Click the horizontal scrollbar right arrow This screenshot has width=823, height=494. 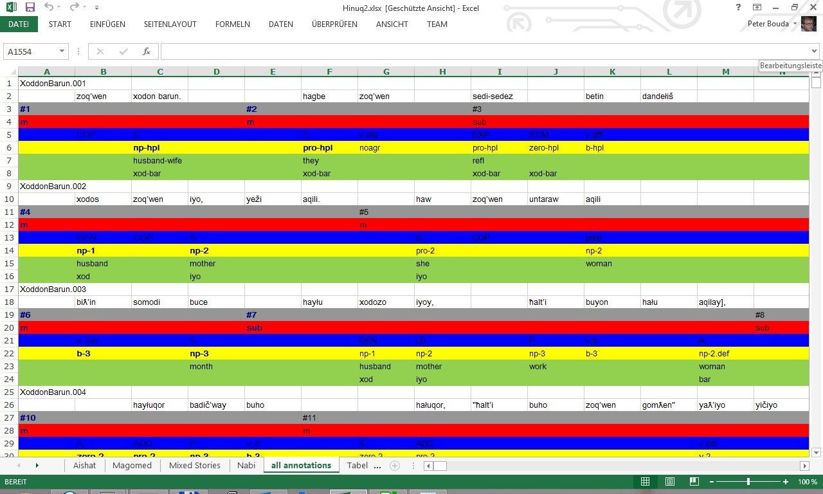[x=804, y=466]
